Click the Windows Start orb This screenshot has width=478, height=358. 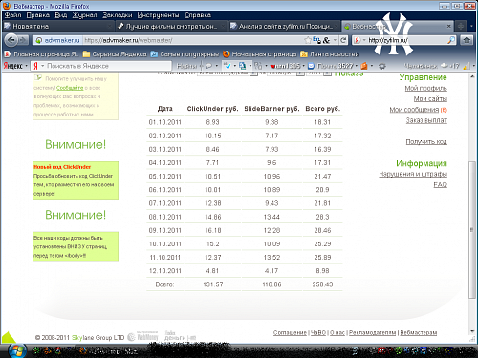(x=17, y=350)
